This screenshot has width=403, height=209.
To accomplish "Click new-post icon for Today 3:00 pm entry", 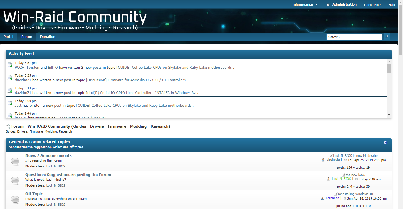I will (10, 103).
